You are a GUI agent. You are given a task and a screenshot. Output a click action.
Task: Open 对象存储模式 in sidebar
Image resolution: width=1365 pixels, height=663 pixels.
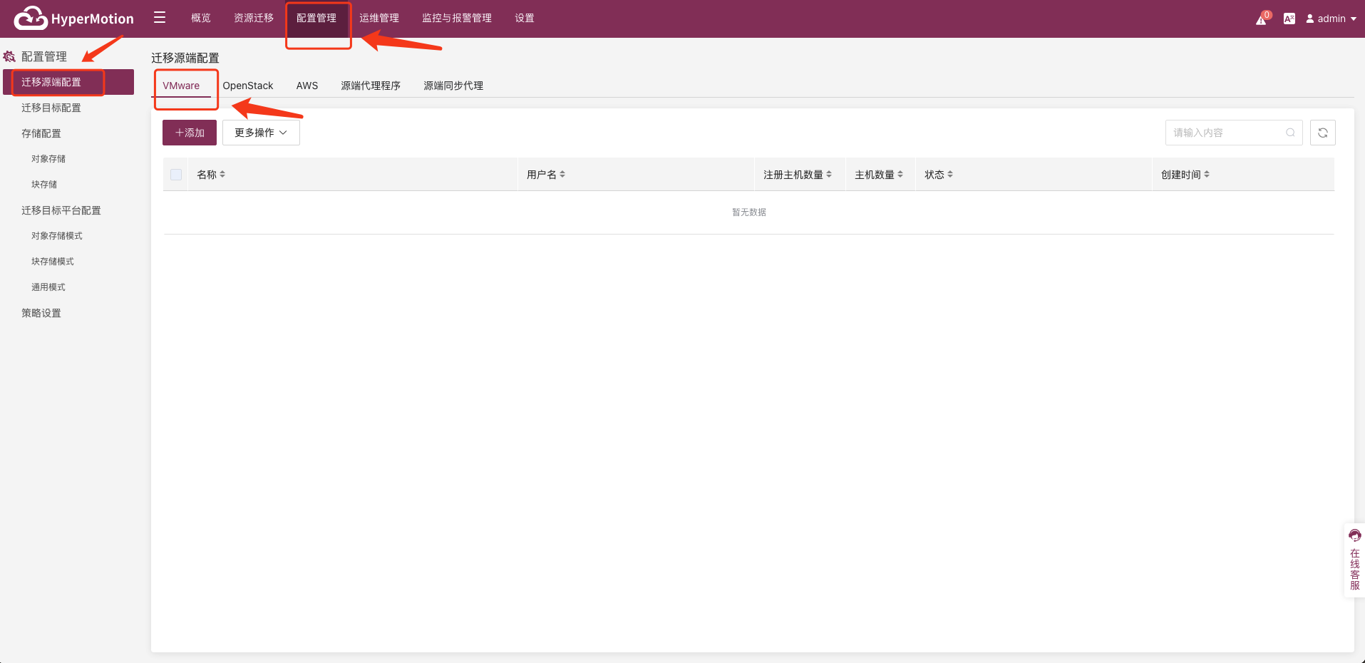tap(57, 236)
